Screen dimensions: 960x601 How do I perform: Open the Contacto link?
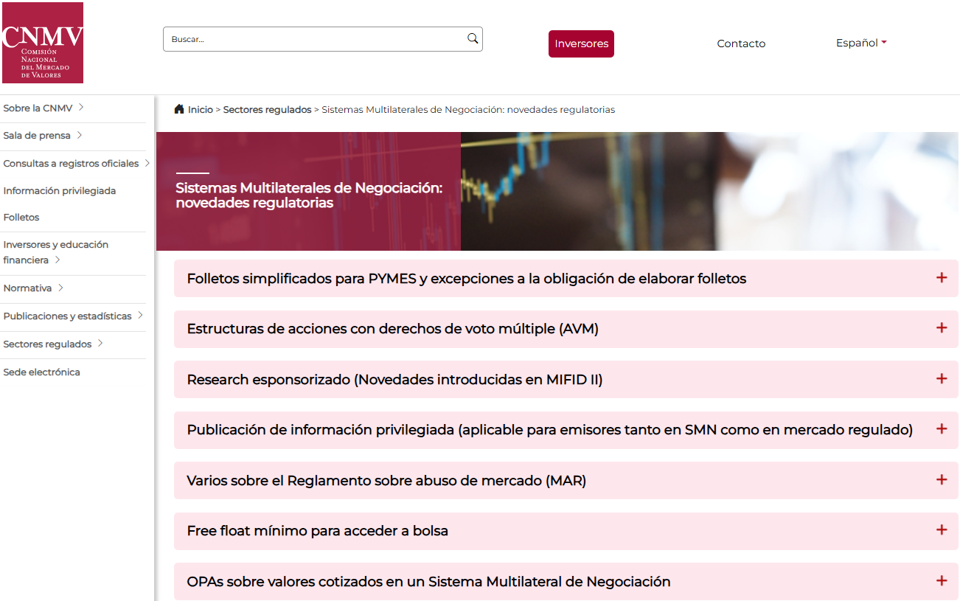[x=741, y=44]
